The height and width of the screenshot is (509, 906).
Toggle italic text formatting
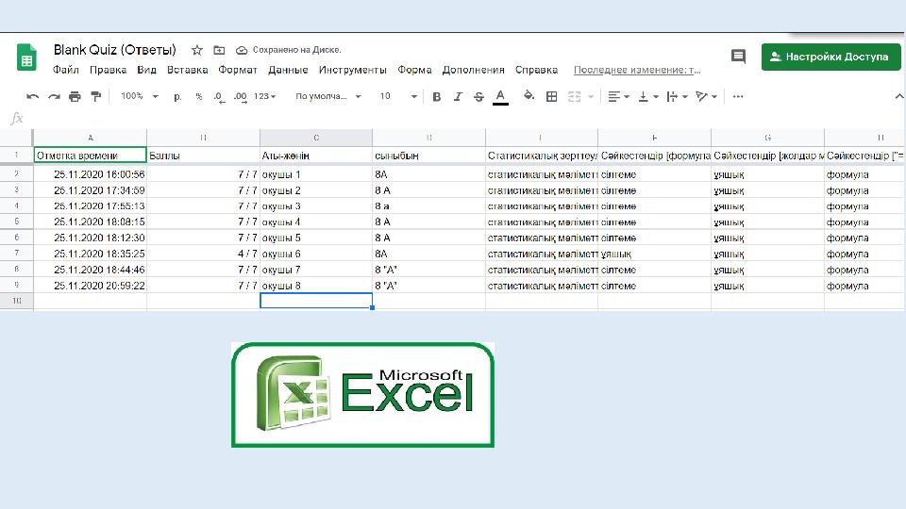coord(458,96)
